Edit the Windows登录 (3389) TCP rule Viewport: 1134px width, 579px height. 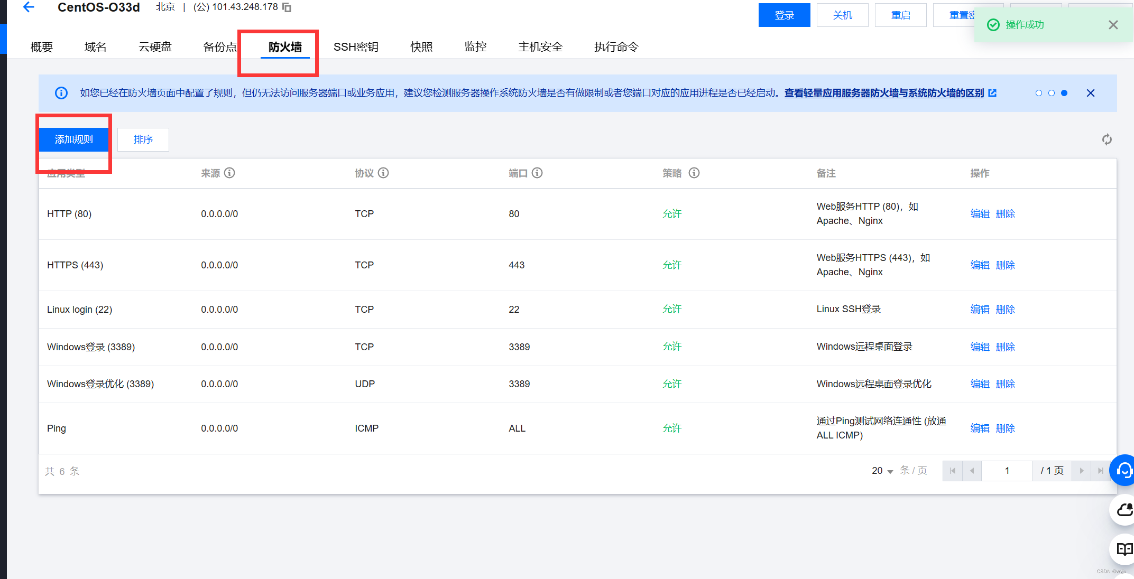(x=980, y=347)
